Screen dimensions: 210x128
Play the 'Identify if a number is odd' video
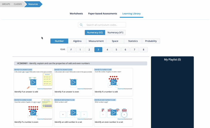114,82
